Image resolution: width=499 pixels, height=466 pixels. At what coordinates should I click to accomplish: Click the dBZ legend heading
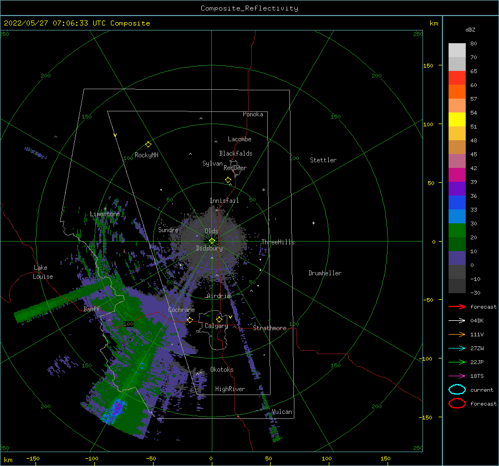click(x=470, y=29)
